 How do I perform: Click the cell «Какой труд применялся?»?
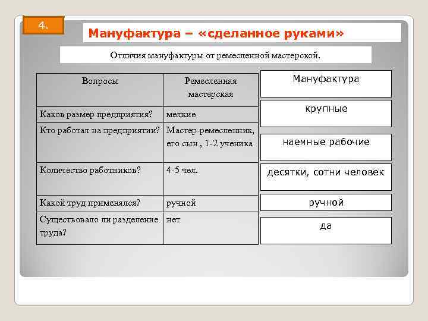[100, 203]
